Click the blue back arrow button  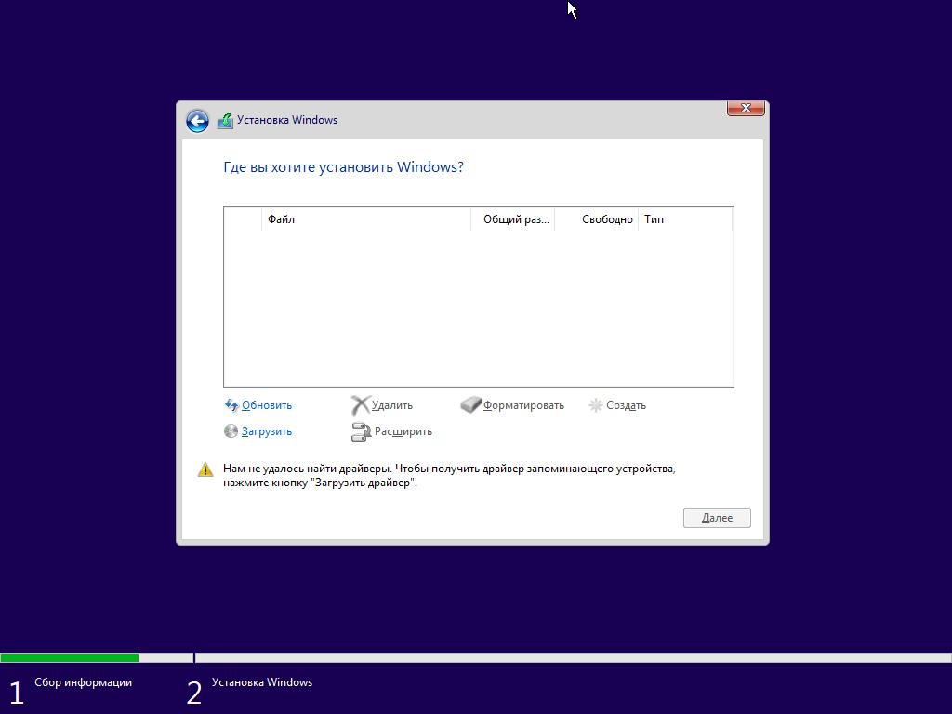click(197, 121)
